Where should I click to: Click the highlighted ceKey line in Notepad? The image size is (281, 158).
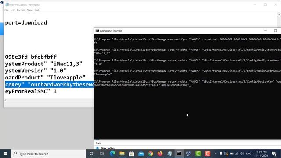click(49, 84)
